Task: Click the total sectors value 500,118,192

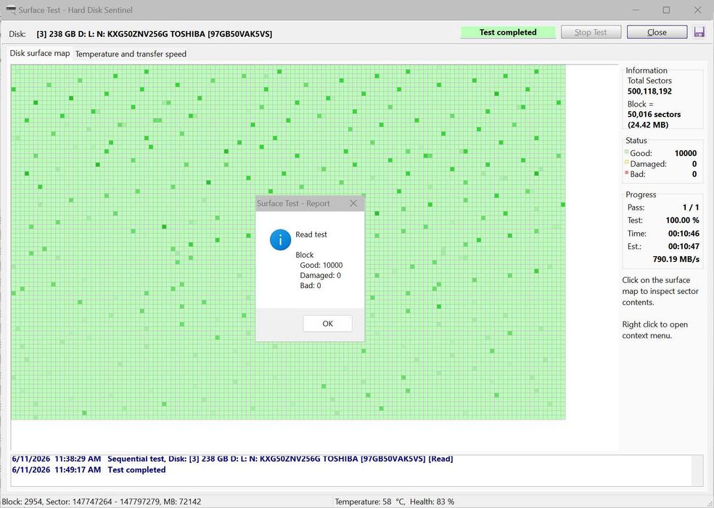Action: click(649, 91)
